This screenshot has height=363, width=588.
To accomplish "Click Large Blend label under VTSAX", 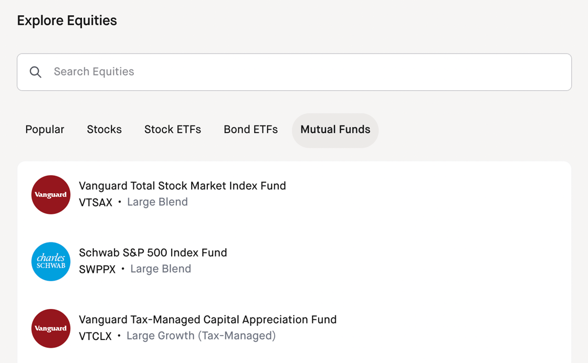I will click(x=157, y=202).
